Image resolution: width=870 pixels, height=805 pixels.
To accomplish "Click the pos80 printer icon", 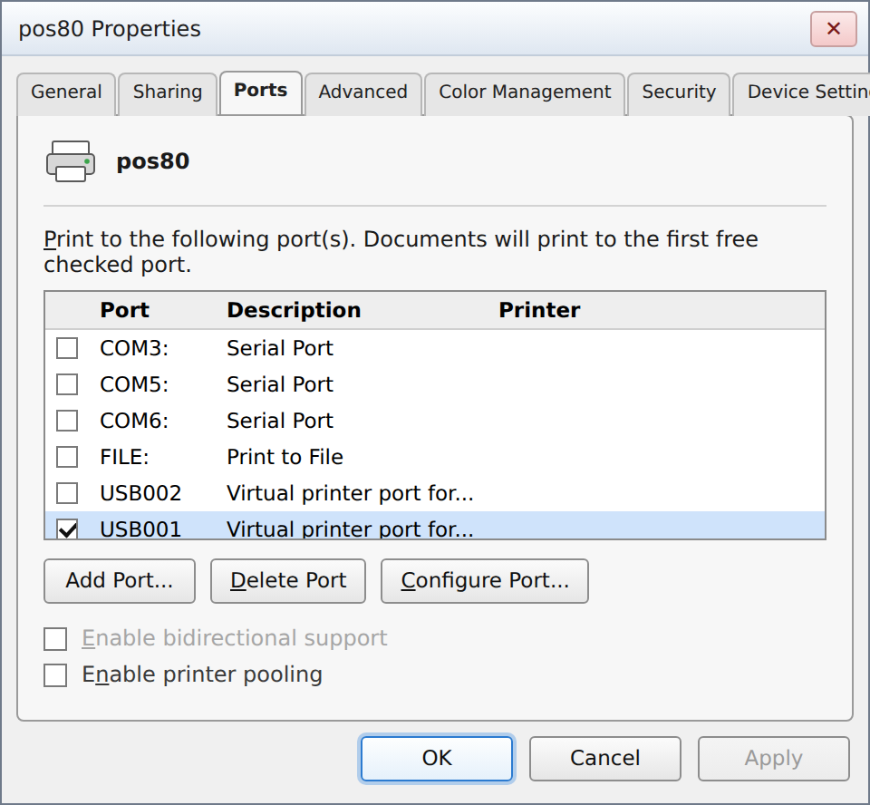I will (71, 161).
